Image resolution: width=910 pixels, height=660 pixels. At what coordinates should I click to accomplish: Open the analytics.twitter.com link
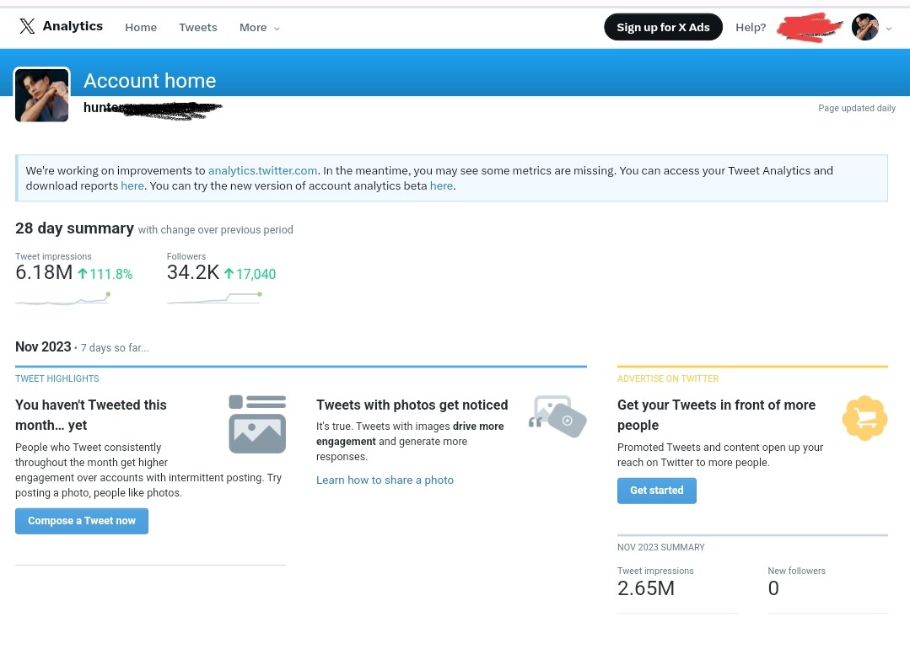(x=263, y=170)
